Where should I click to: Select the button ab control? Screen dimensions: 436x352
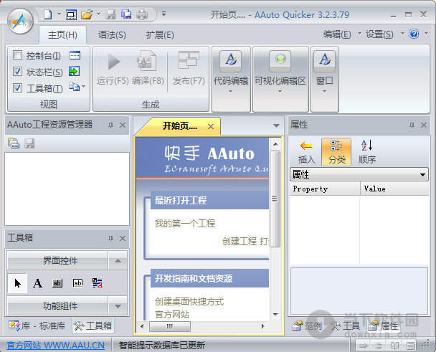(57, 283)
